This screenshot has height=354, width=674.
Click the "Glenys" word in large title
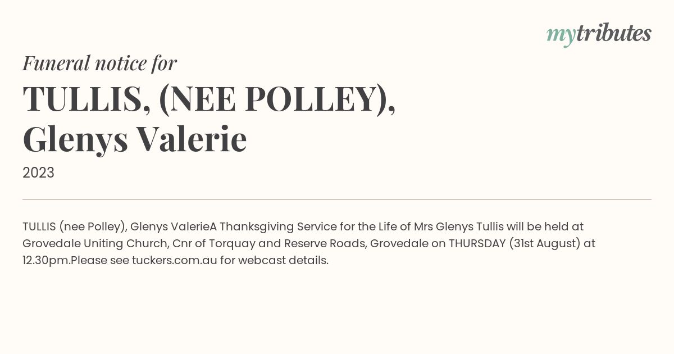click(75, 140)
